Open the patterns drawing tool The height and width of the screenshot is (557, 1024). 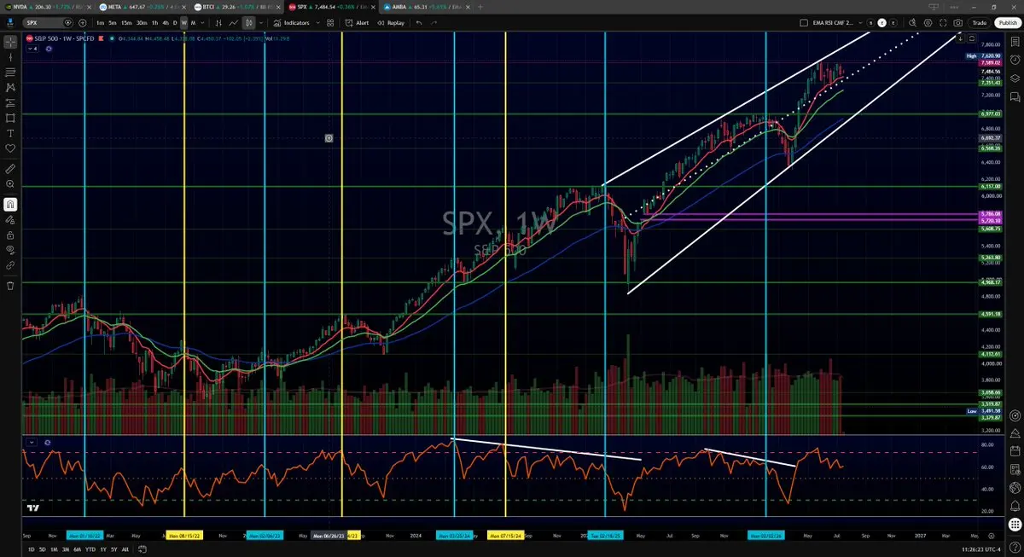(10, 87)
